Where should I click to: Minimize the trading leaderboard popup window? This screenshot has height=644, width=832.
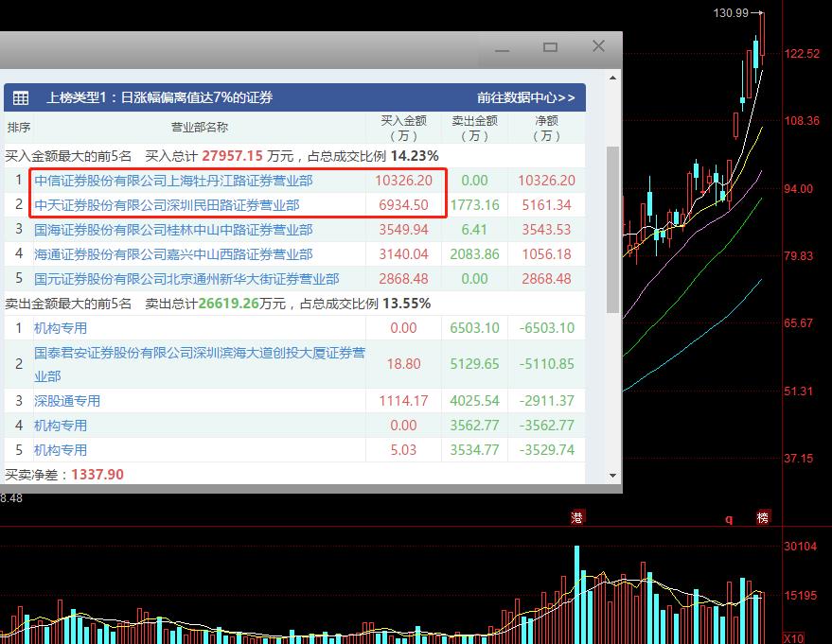coord(502,49)
